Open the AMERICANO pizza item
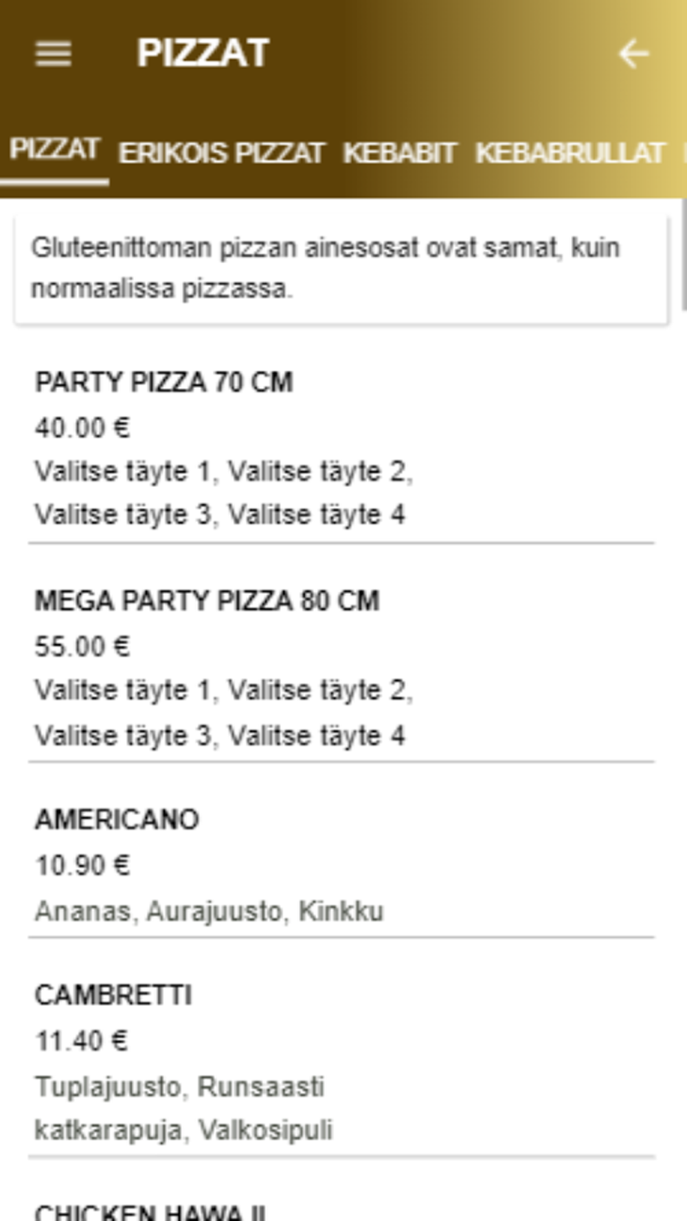The width and height of the screenshot is (687, 1221). point(117,819)
